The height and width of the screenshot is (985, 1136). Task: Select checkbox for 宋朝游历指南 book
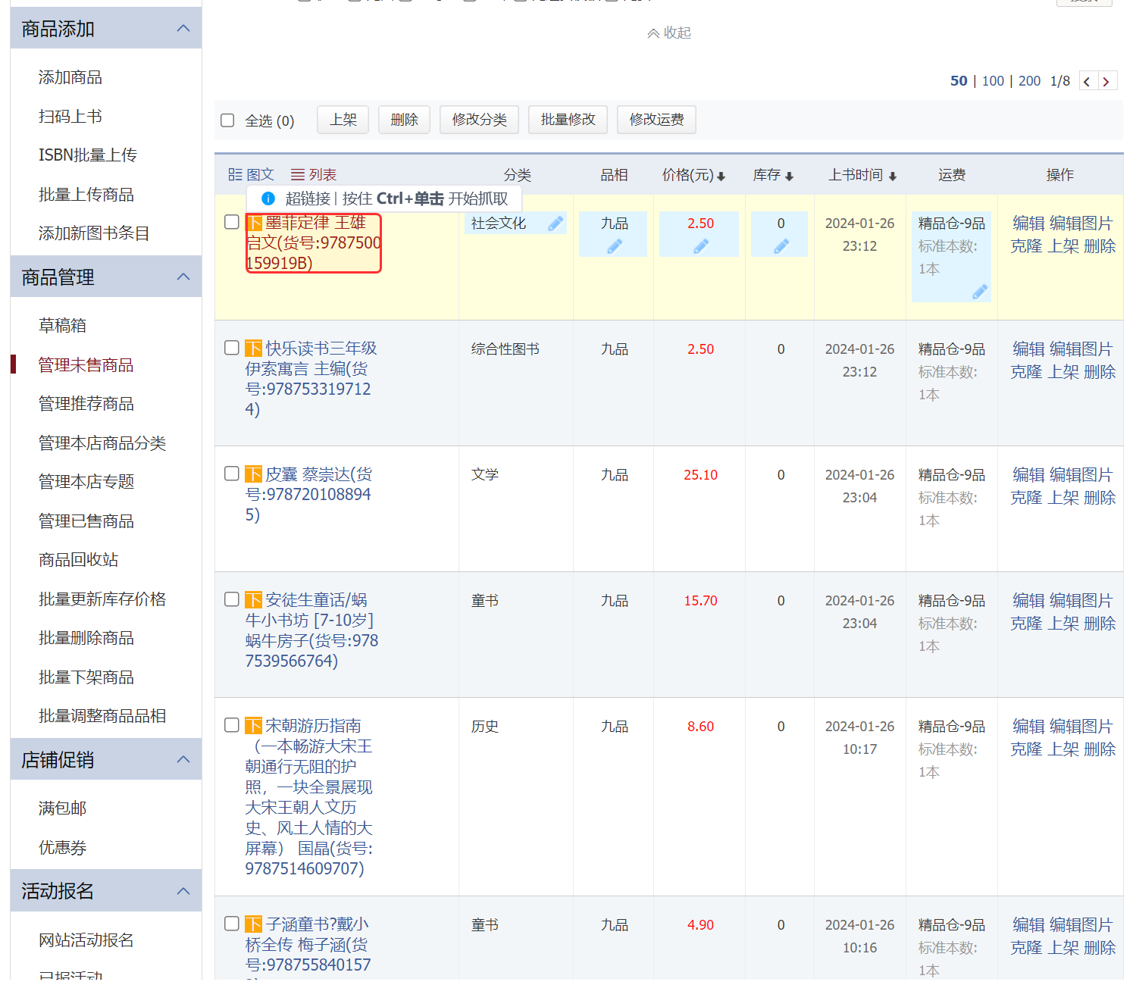click(232, 725)
